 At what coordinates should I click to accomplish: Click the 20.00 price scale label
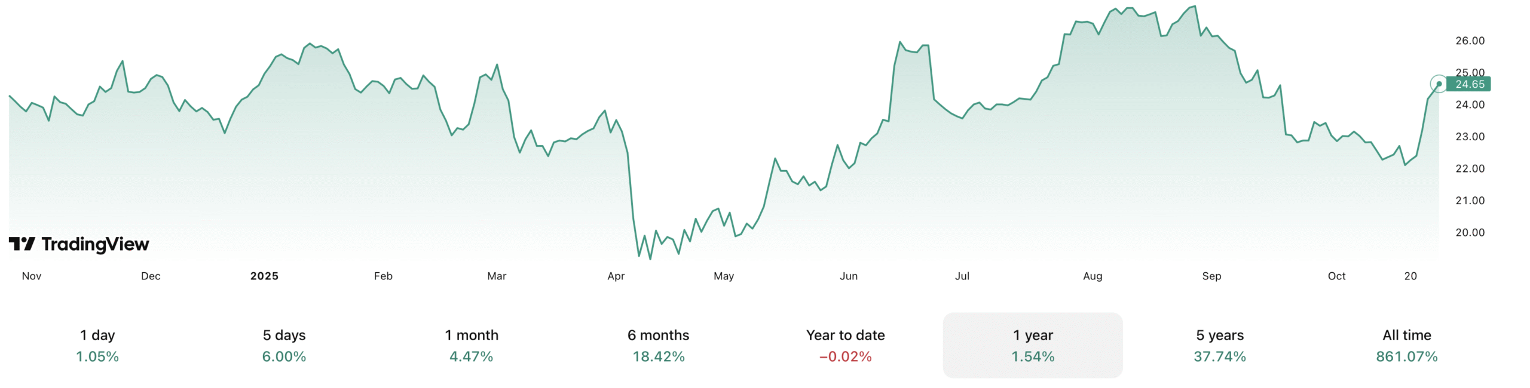[x=1470, y=232]
